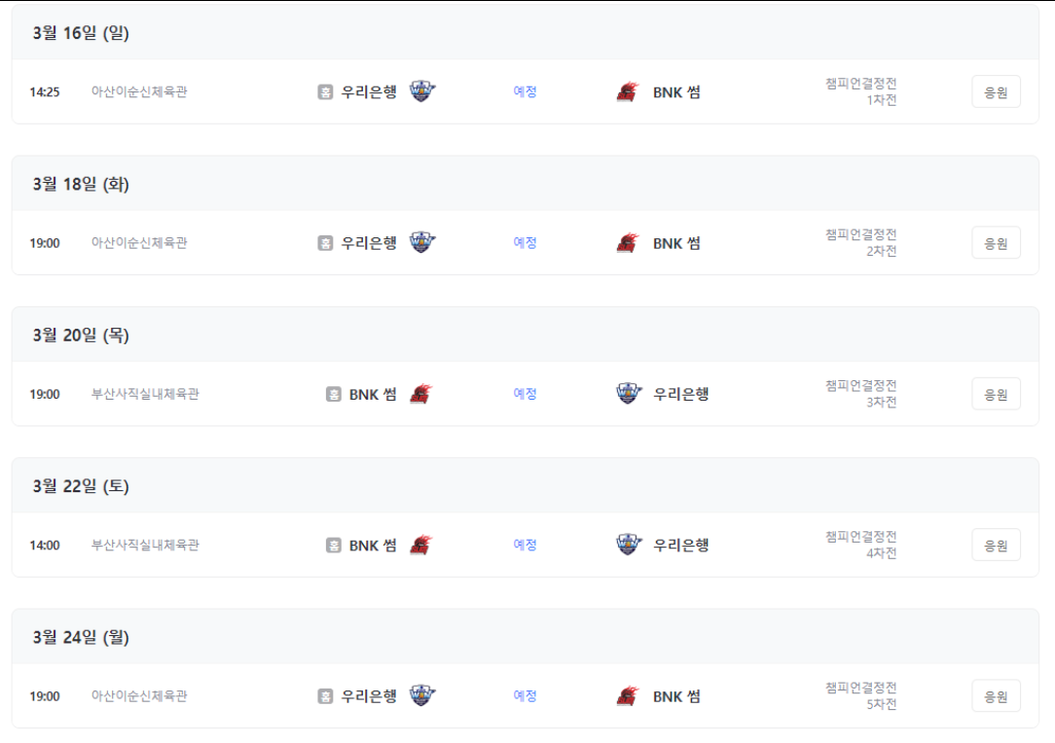1055x743 pixels.
Task: Select 우리은행 team name in March 18 game
Action: point(369,243)
